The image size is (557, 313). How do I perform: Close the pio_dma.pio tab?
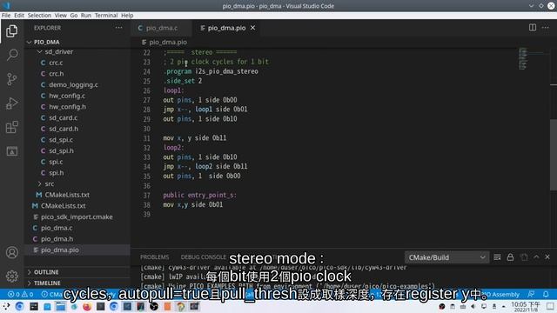252,28
